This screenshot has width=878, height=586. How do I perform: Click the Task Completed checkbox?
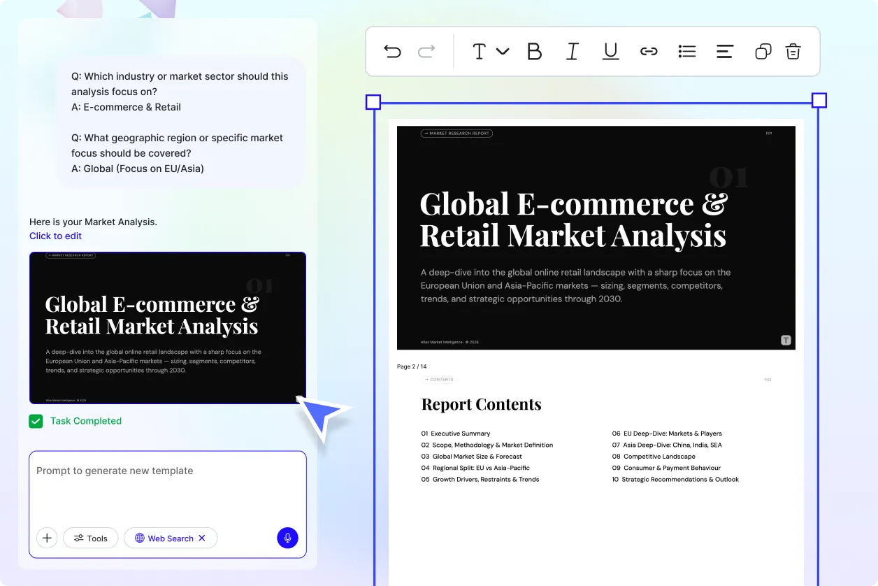point(36,421)
